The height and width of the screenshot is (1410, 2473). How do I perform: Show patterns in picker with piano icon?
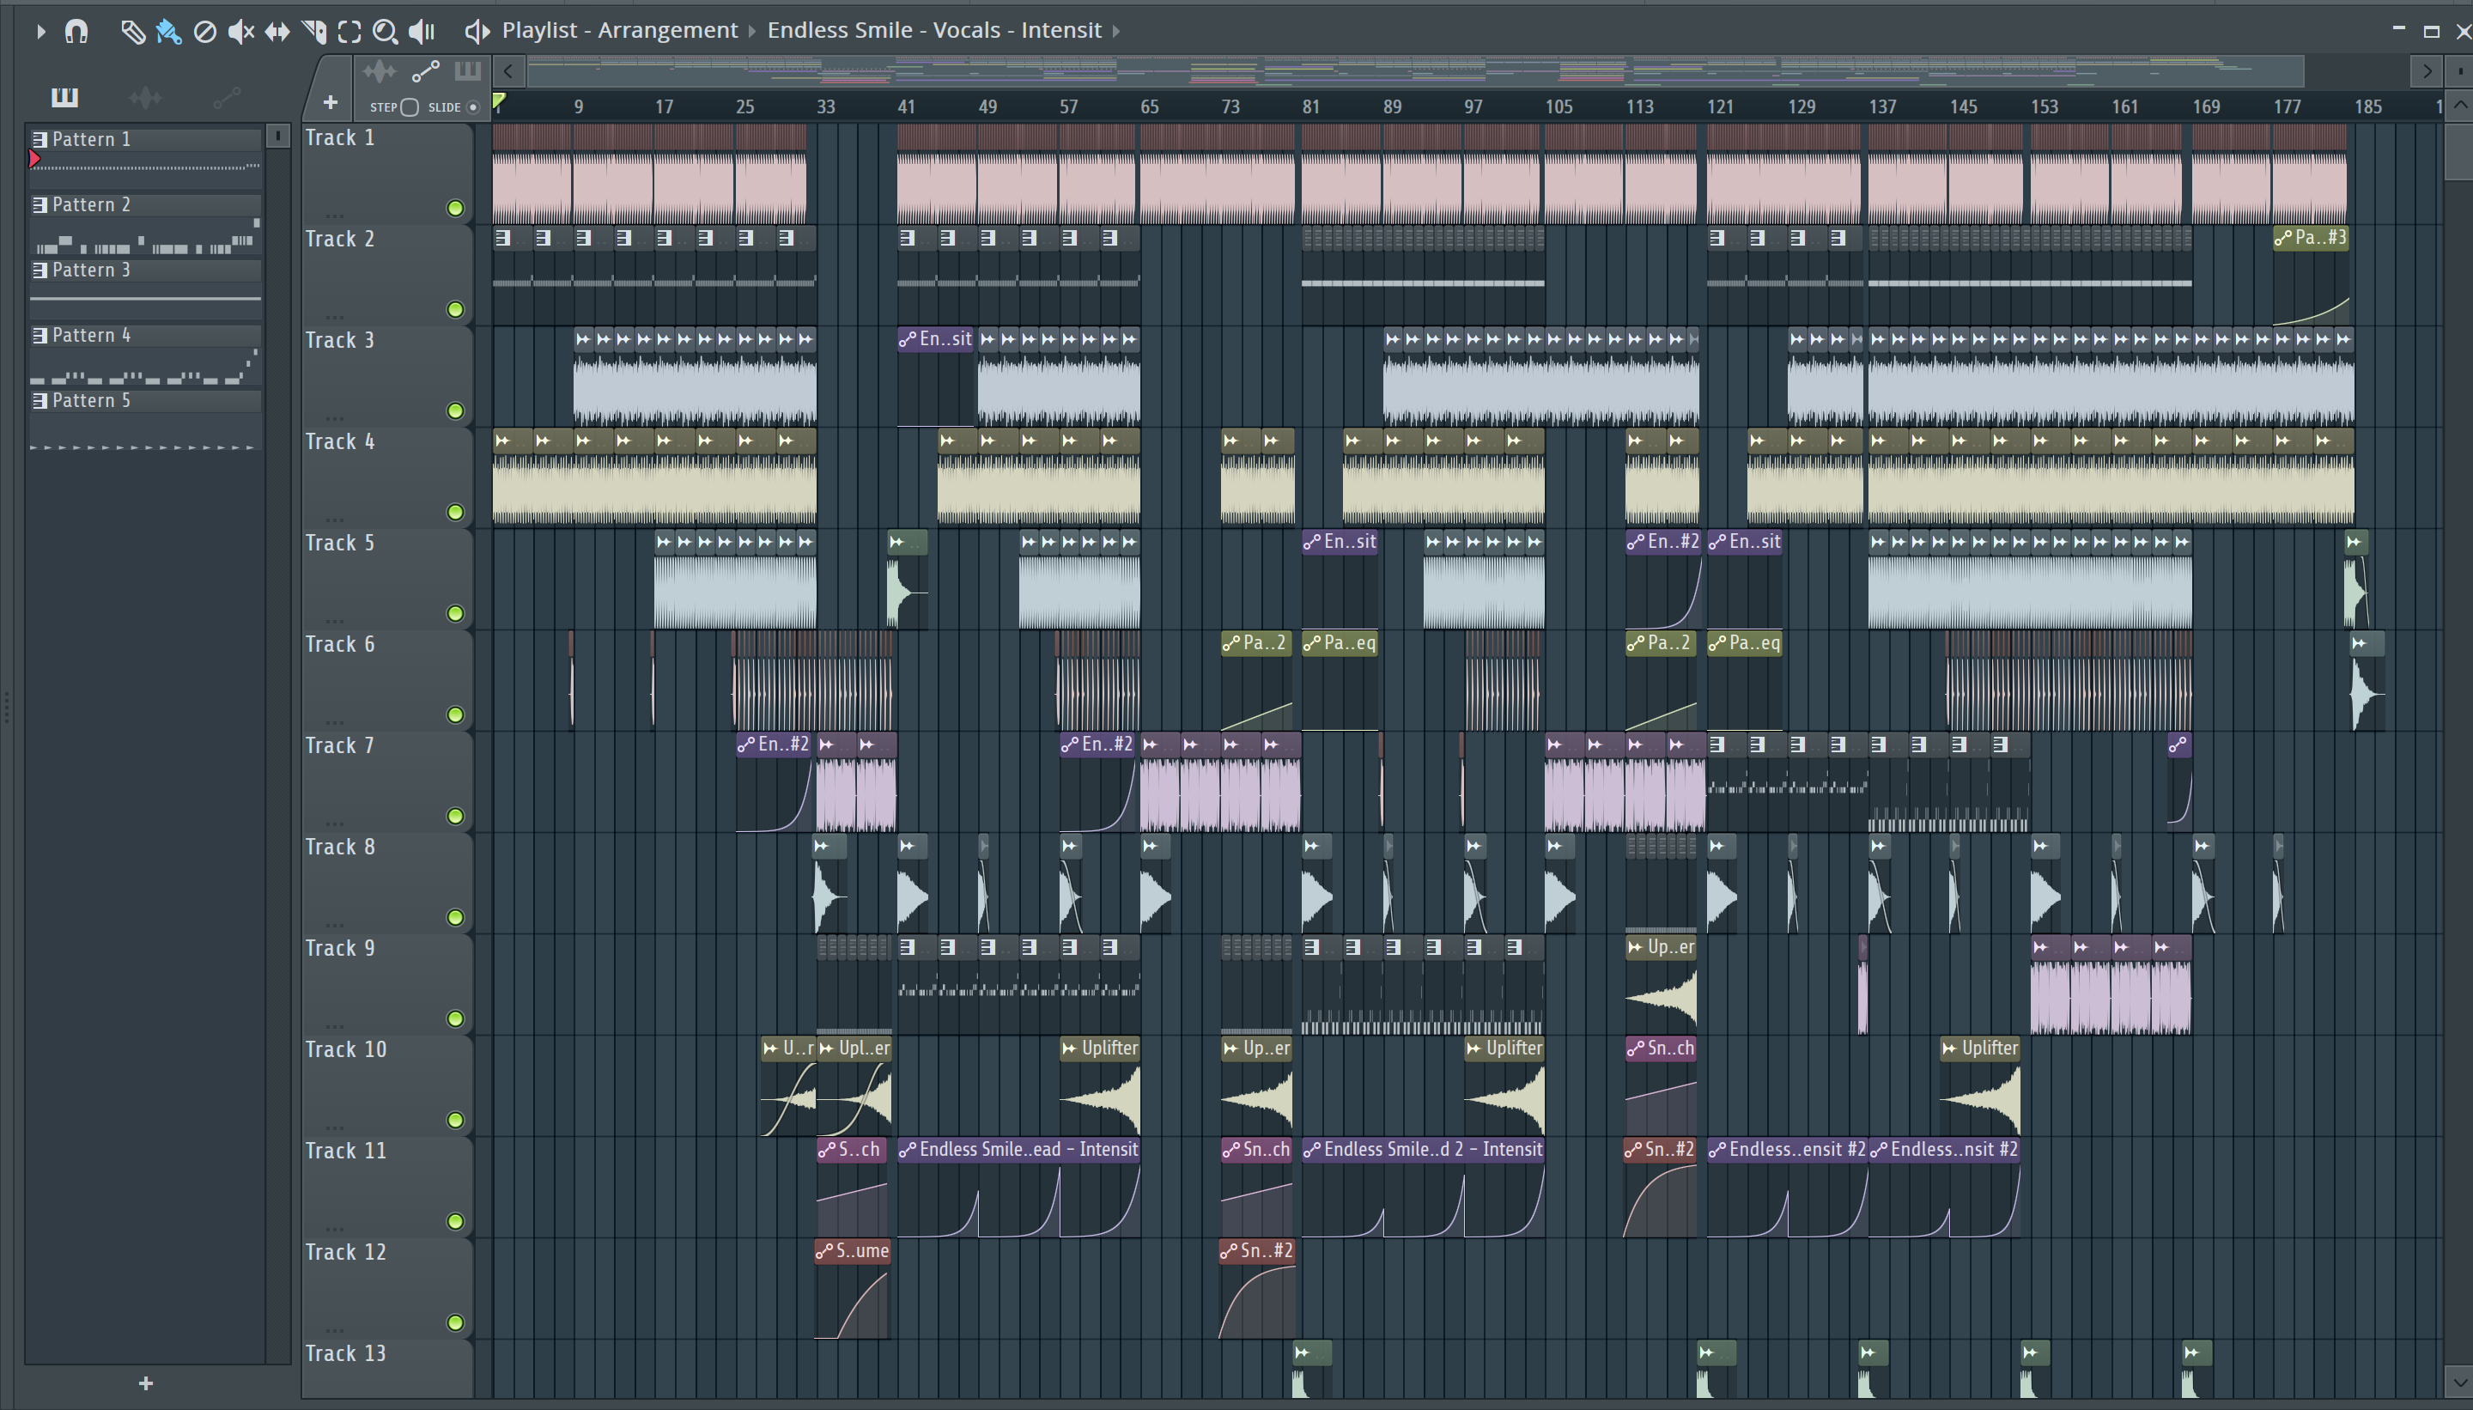(64, 97)
